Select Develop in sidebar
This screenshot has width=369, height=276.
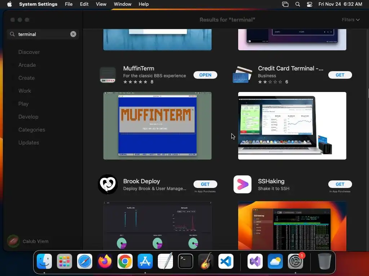[x=28, y=117]
